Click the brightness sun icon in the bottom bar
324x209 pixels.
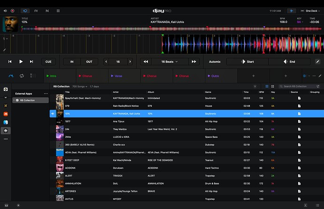pos(18,205)
